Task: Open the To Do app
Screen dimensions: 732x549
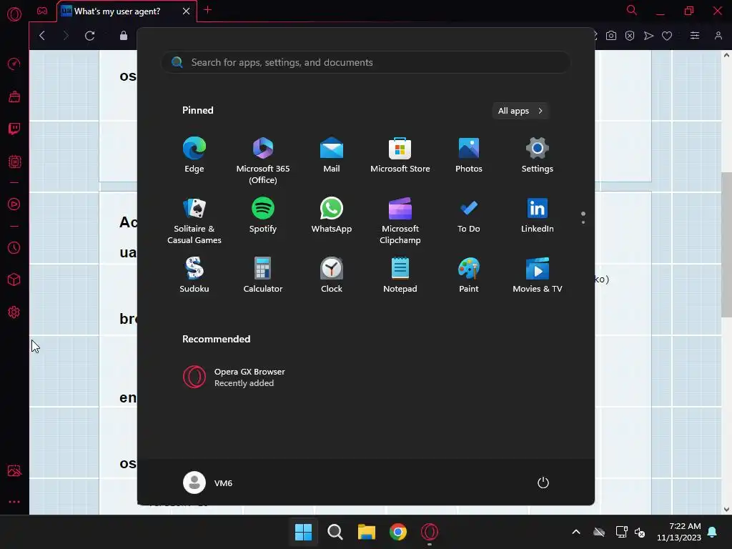Action: tap(469, 215)
